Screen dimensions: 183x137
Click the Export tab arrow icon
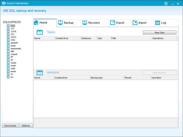[x=113, y=23]
